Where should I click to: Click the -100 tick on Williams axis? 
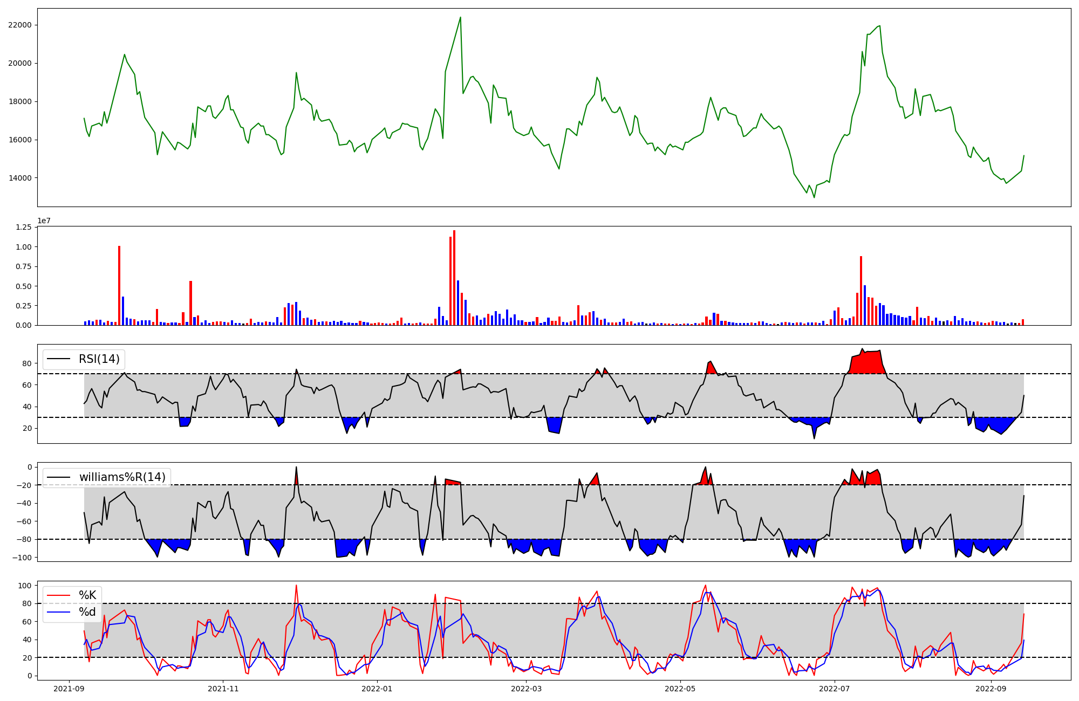point(22,558)
